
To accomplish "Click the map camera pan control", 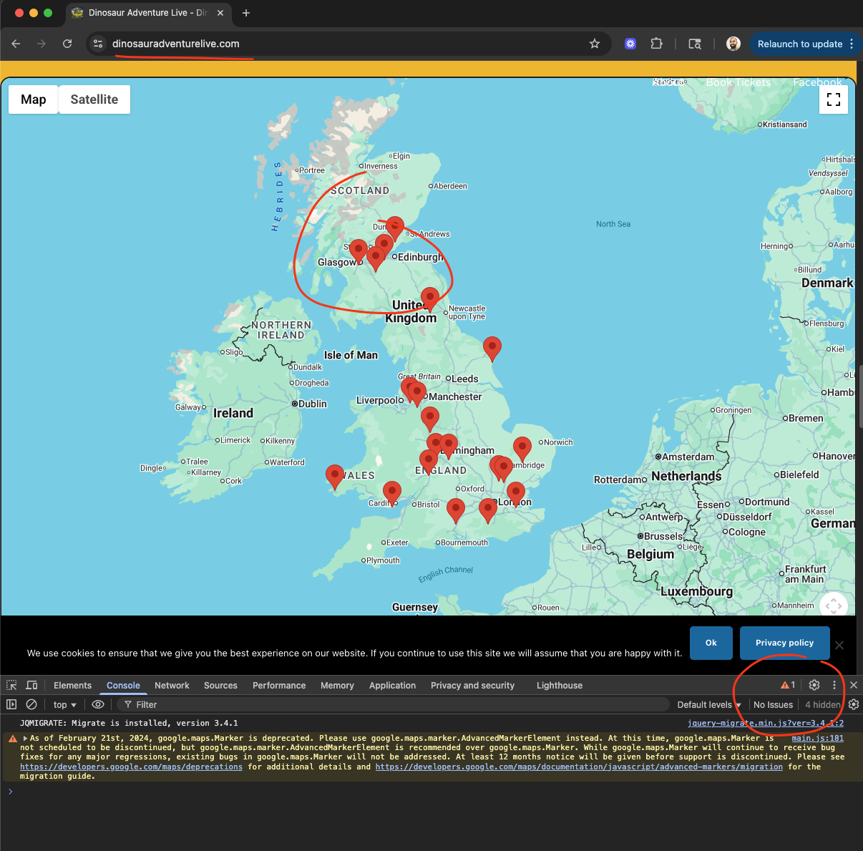I will tap(834, 606).
